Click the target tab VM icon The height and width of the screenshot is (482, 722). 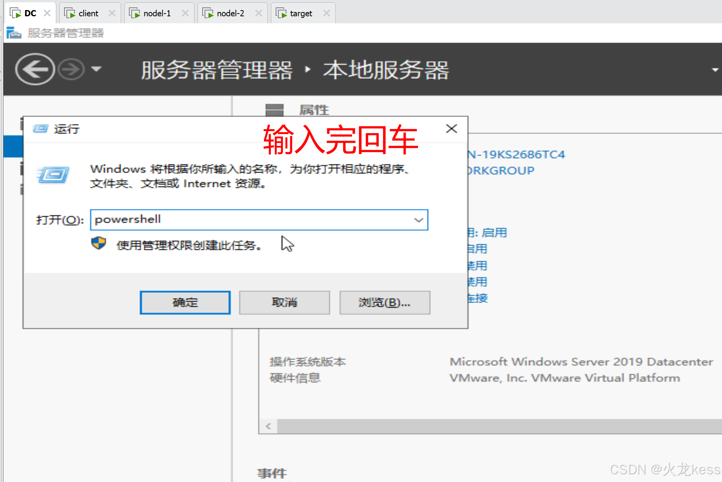(x=281, y=13)
